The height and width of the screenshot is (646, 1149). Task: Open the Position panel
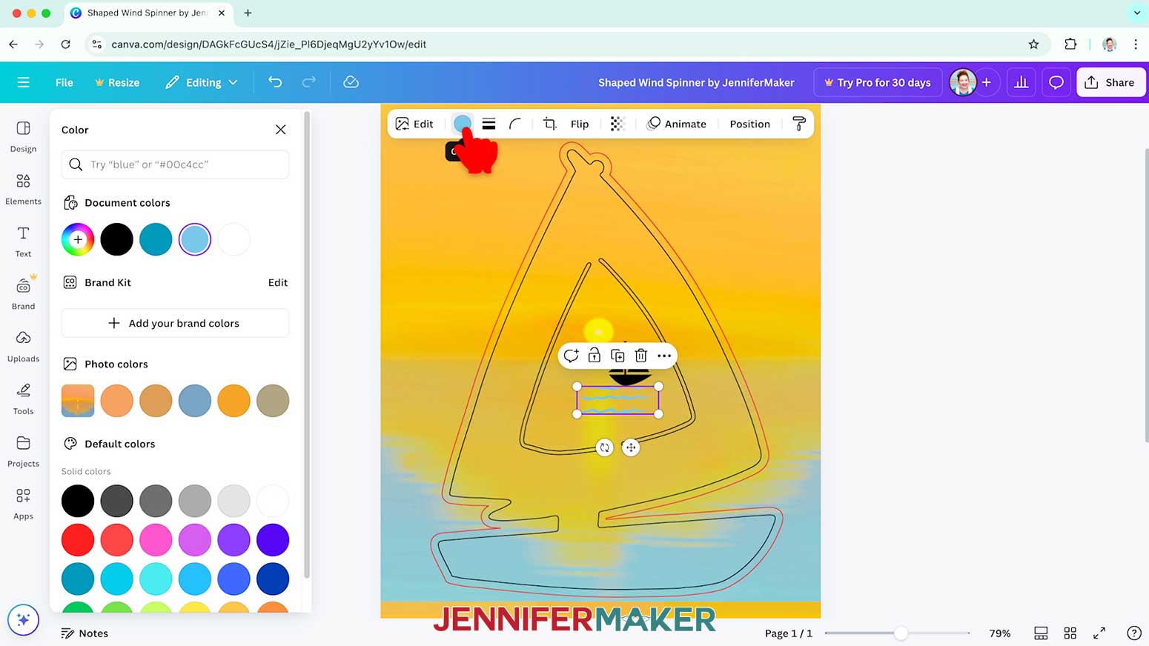pos(749,124)
